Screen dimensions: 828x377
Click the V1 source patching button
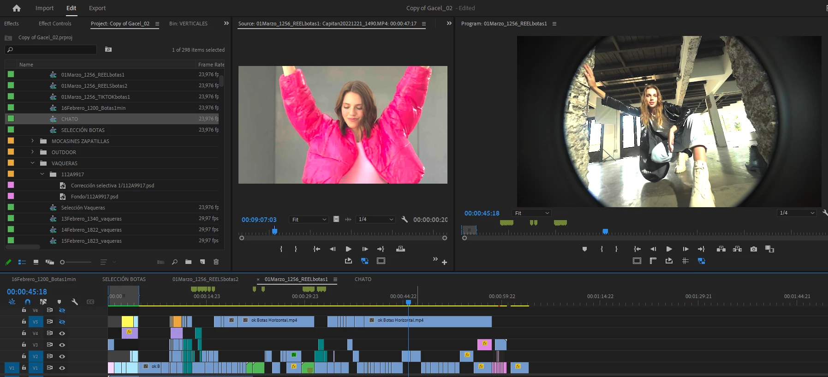(x=12, y=368)
